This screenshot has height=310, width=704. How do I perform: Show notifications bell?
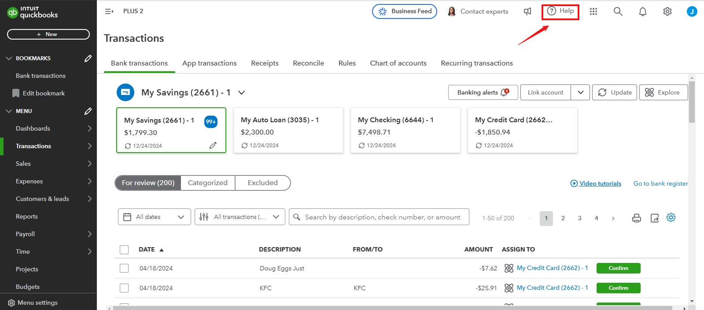tap(643, 11)
